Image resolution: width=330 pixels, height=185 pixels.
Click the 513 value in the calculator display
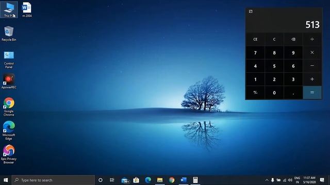[x=312, y=25]
